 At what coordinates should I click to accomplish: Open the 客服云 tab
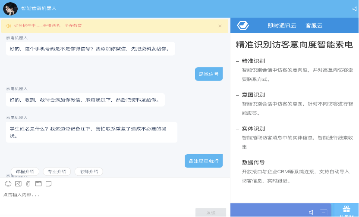(x=314, y=25)
